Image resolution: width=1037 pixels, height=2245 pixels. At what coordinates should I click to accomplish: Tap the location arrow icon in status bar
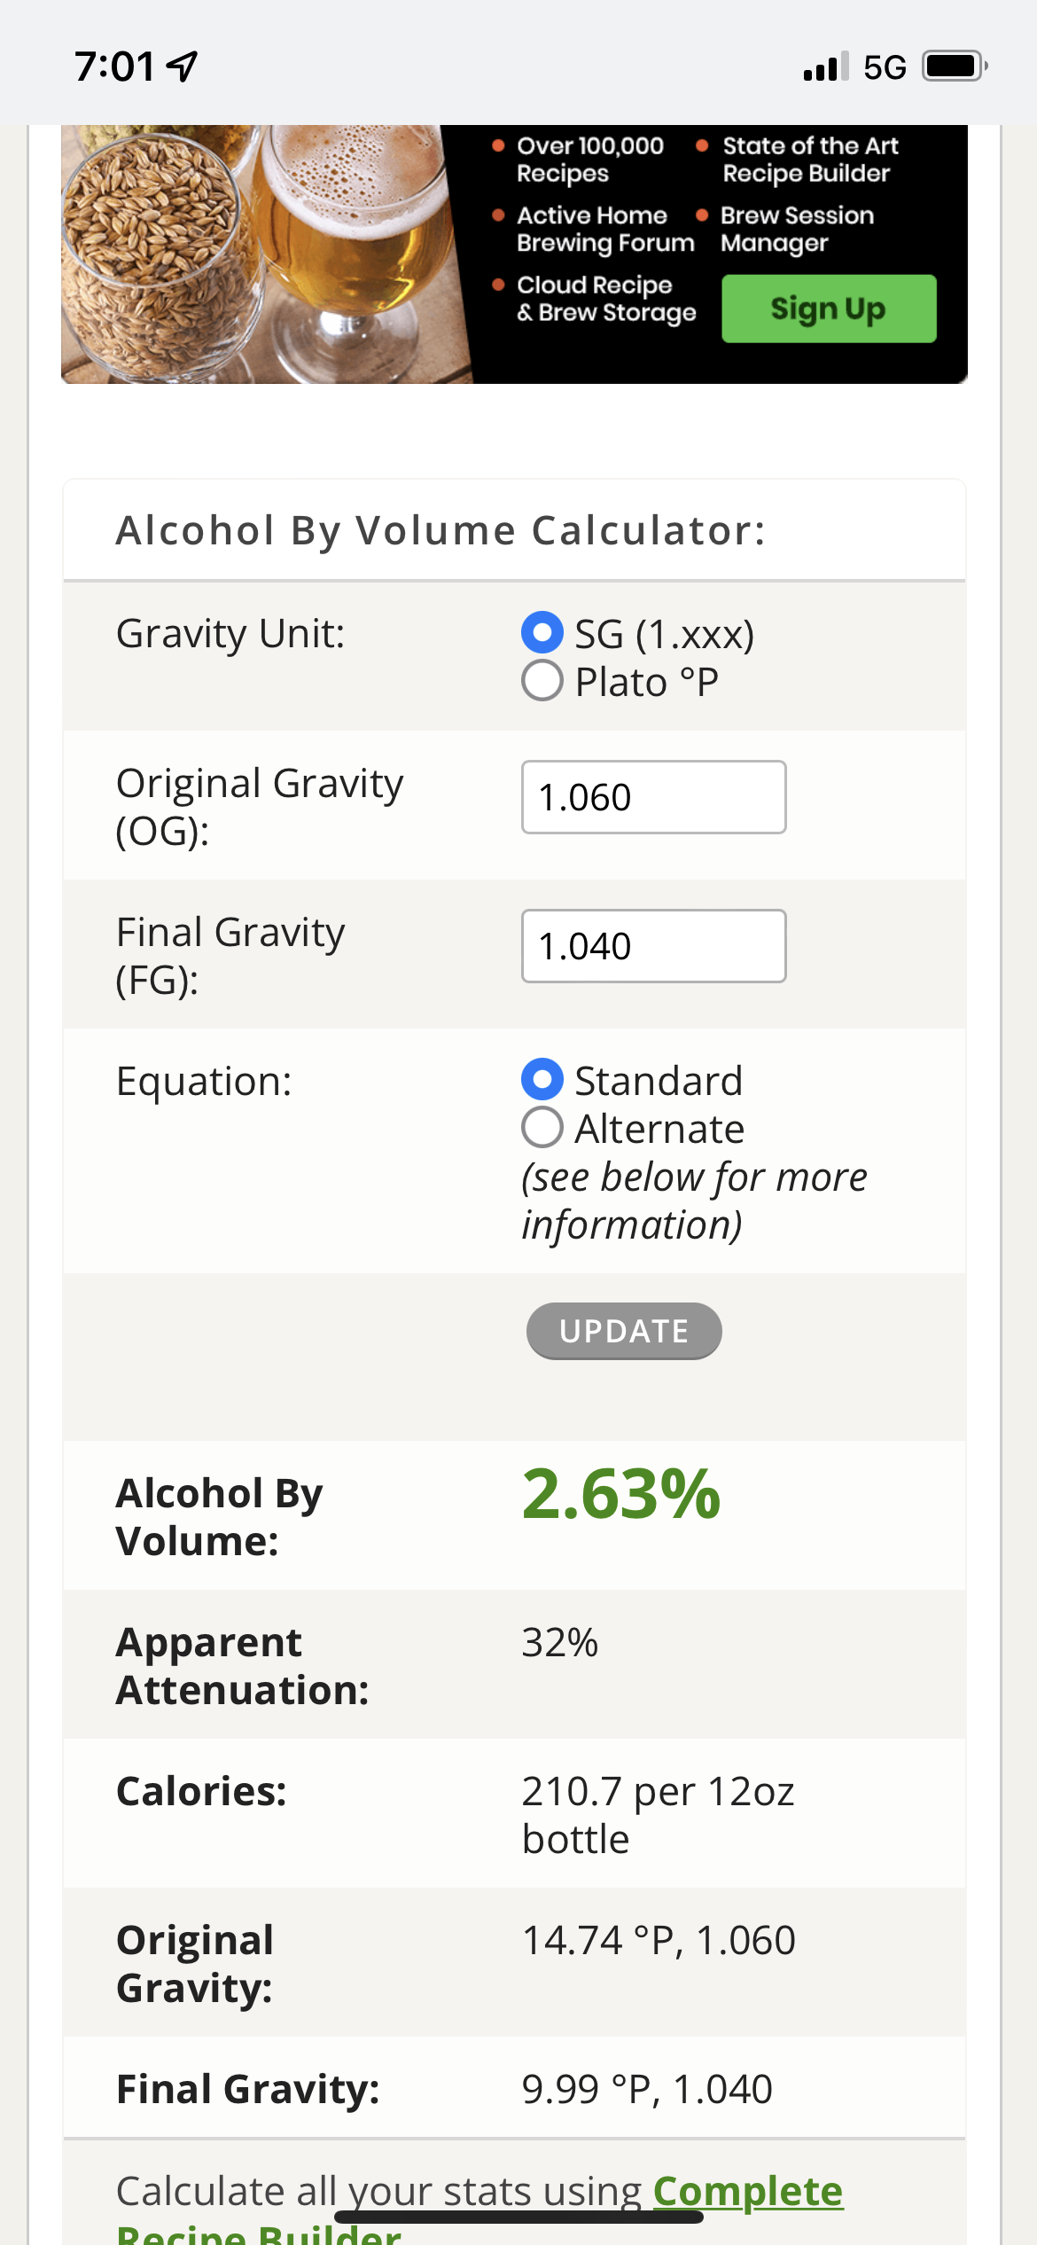(183, 66)
